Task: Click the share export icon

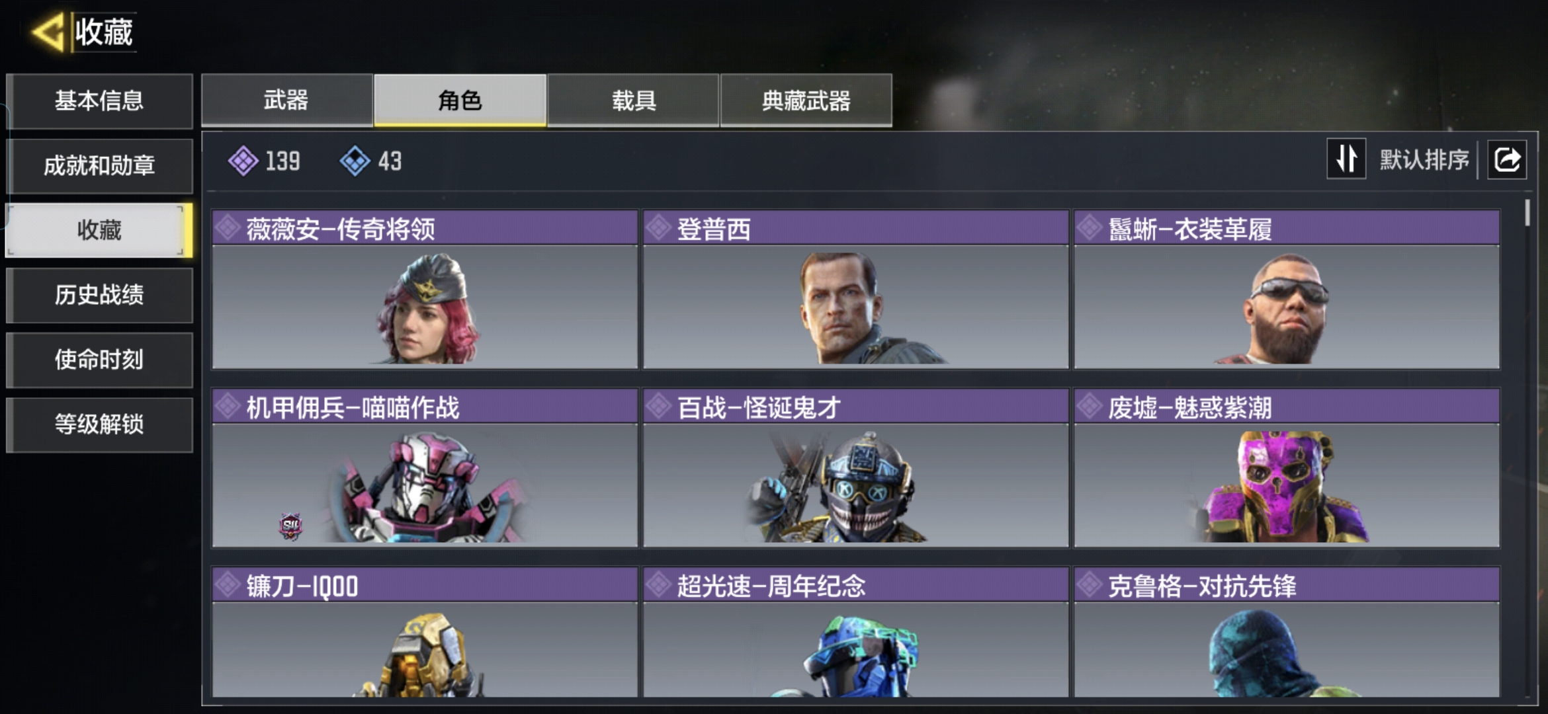Action: coord(1507,160)
